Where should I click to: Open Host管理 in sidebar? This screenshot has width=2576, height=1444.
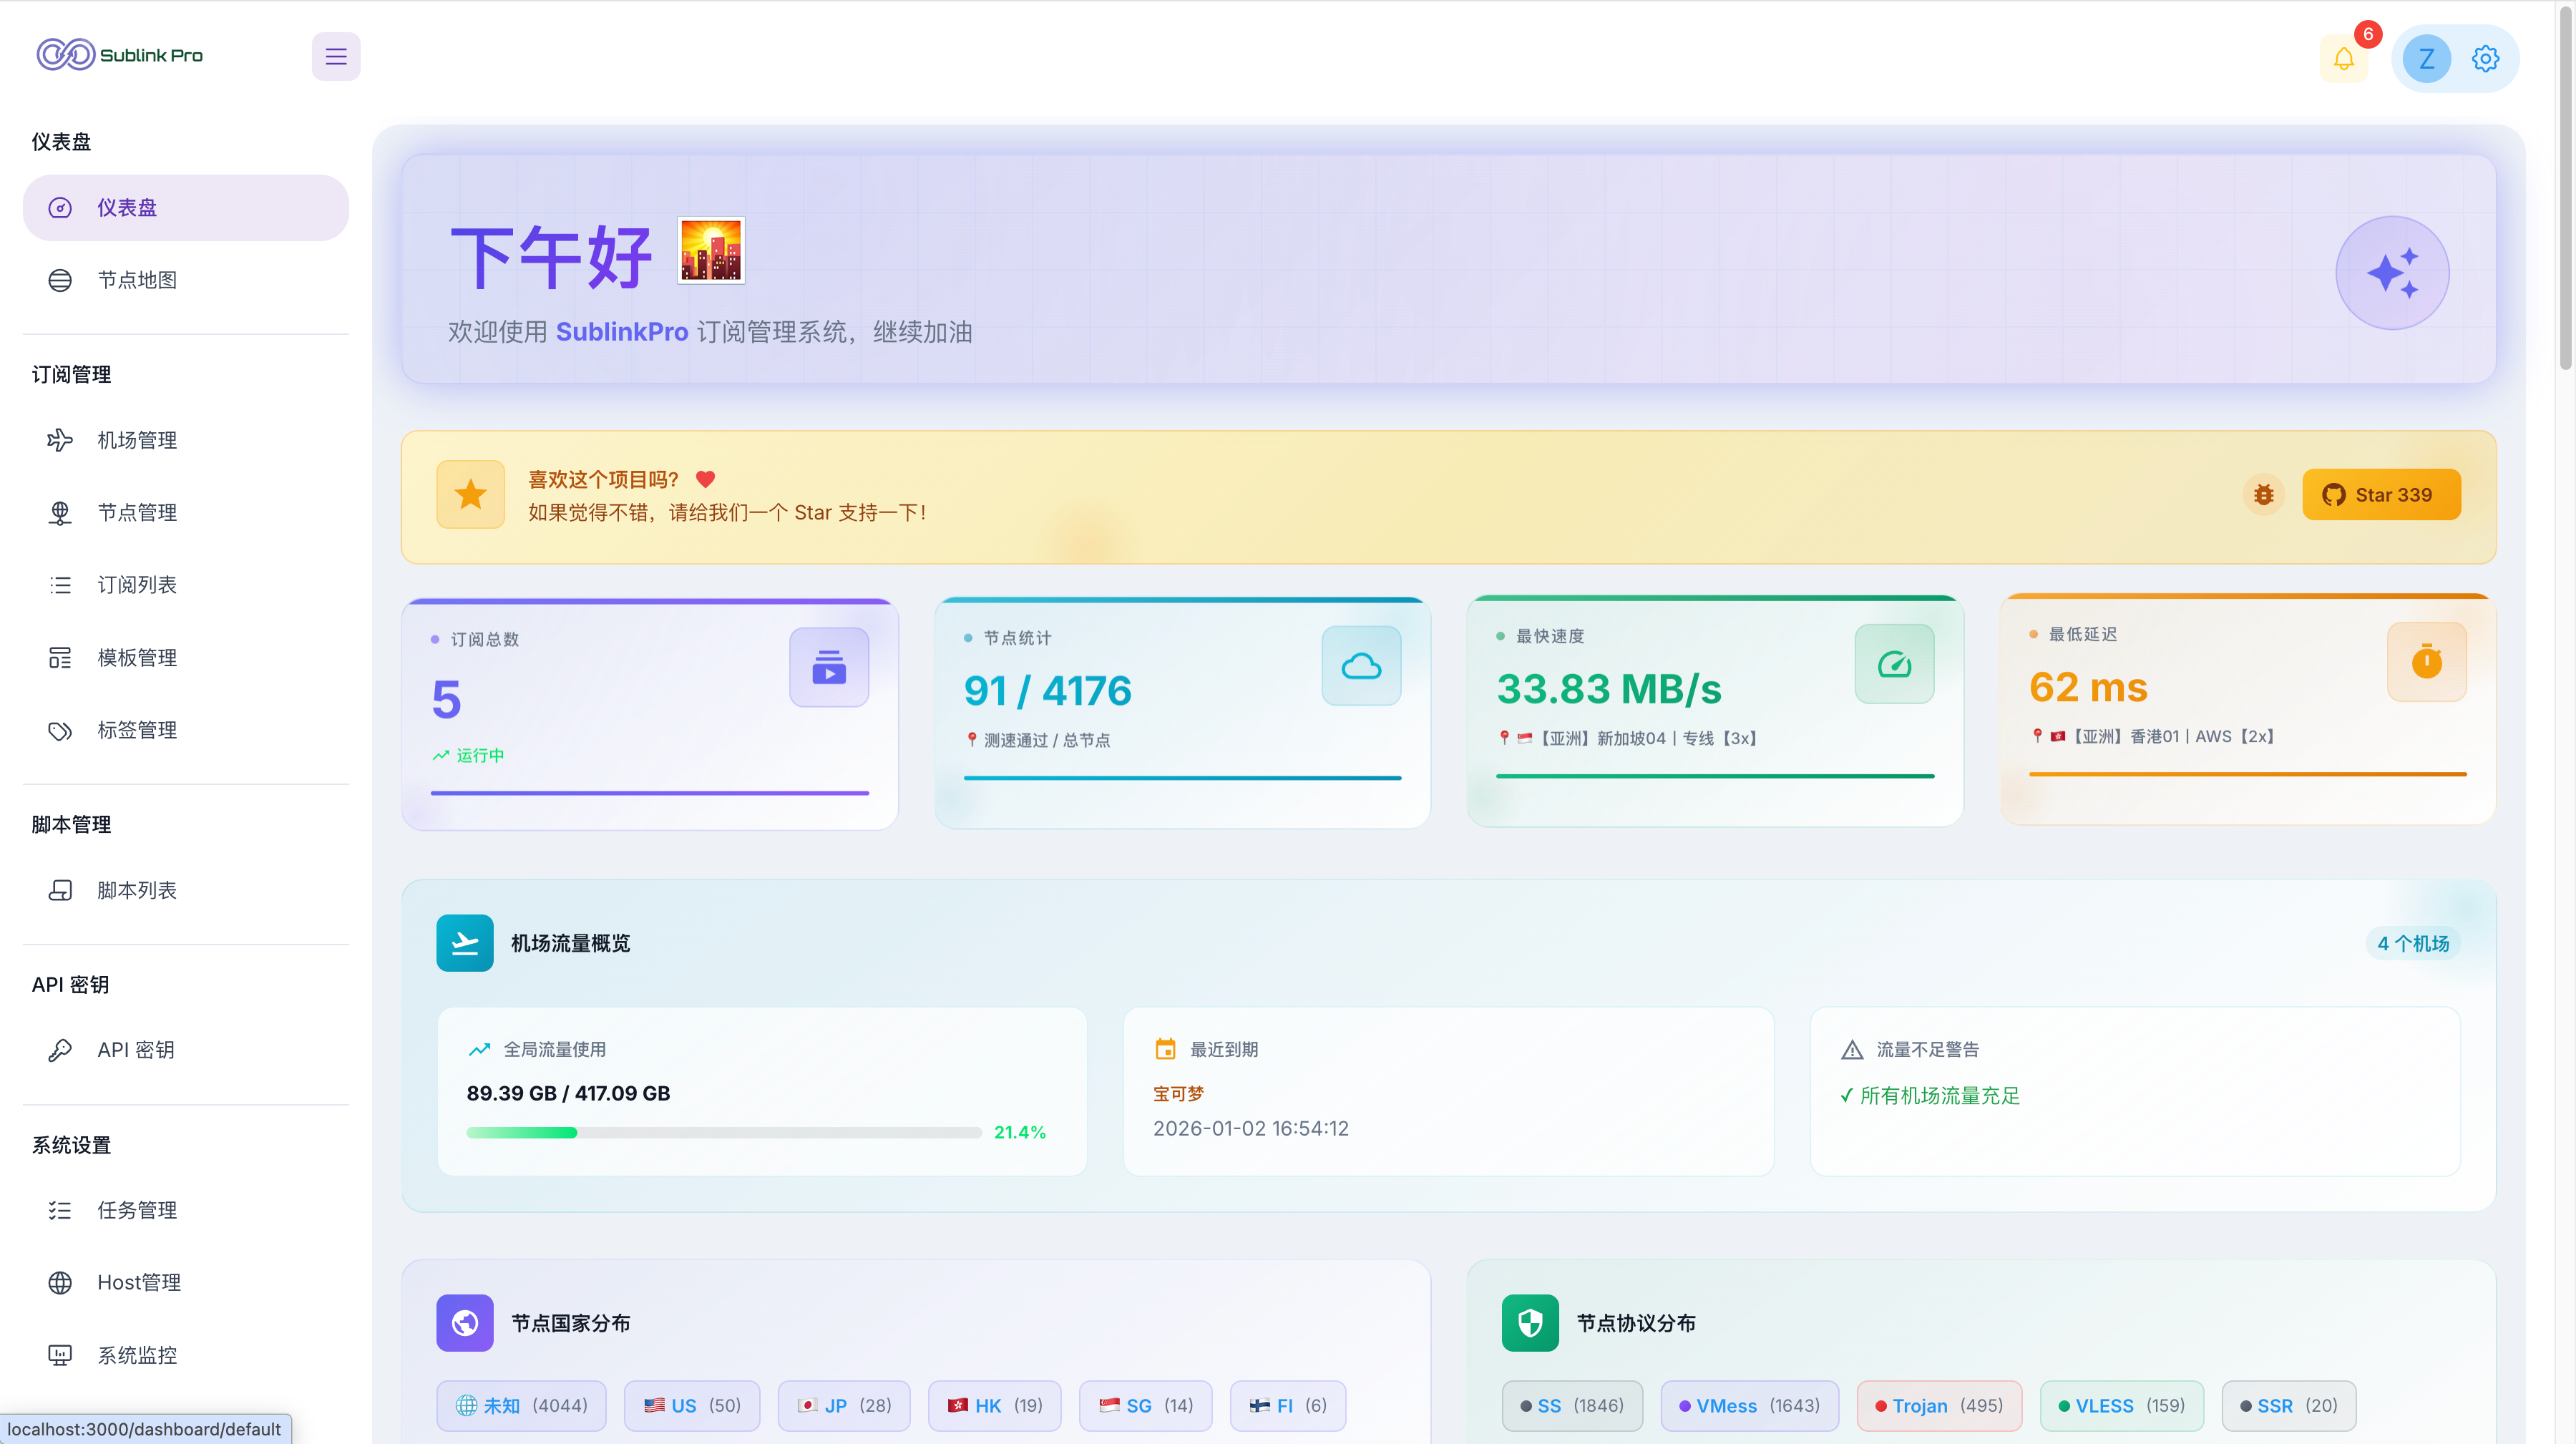click(x=186, y=1282)
